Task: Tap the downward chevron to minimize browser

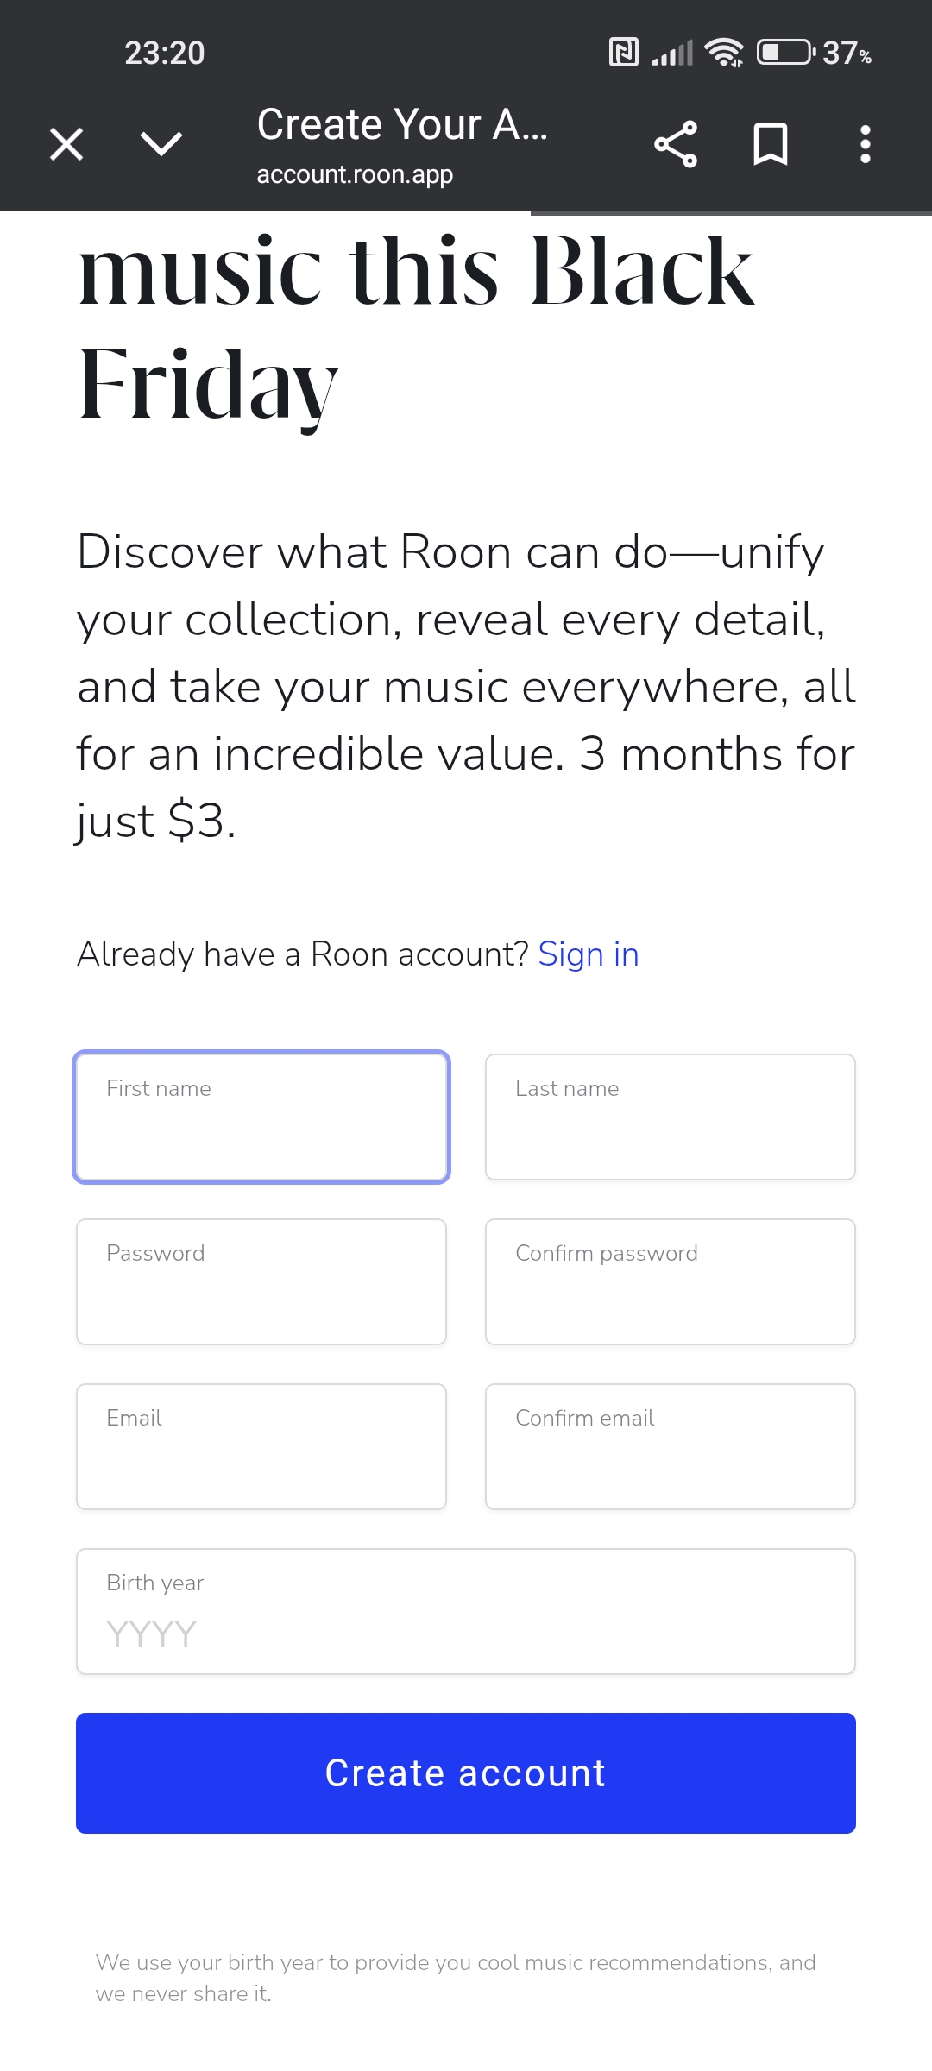Action: pyautogui.click(x=161, y=144)
